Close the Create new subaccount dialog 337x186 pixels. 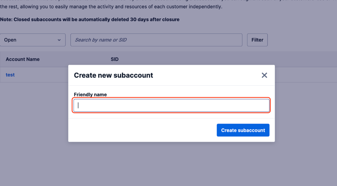click(264, 75)
